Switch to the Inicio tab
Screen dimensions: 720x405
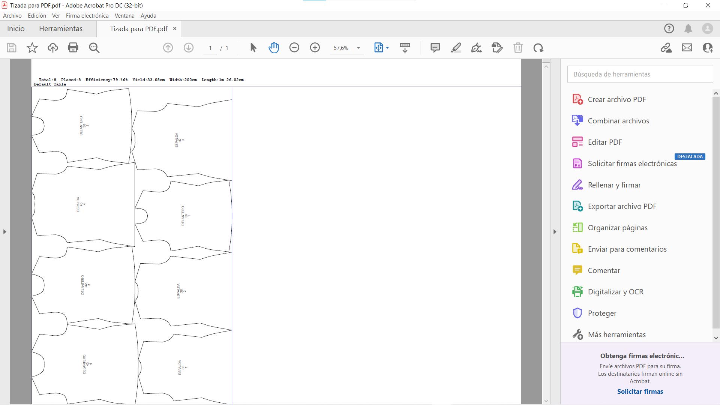click(x=16, y=29)
